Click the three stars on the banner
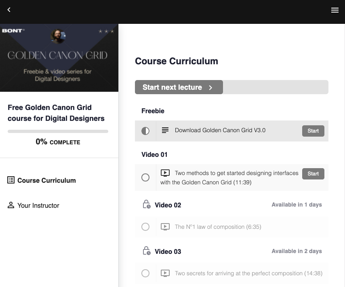The image size is (345, 287). [106, 31]
